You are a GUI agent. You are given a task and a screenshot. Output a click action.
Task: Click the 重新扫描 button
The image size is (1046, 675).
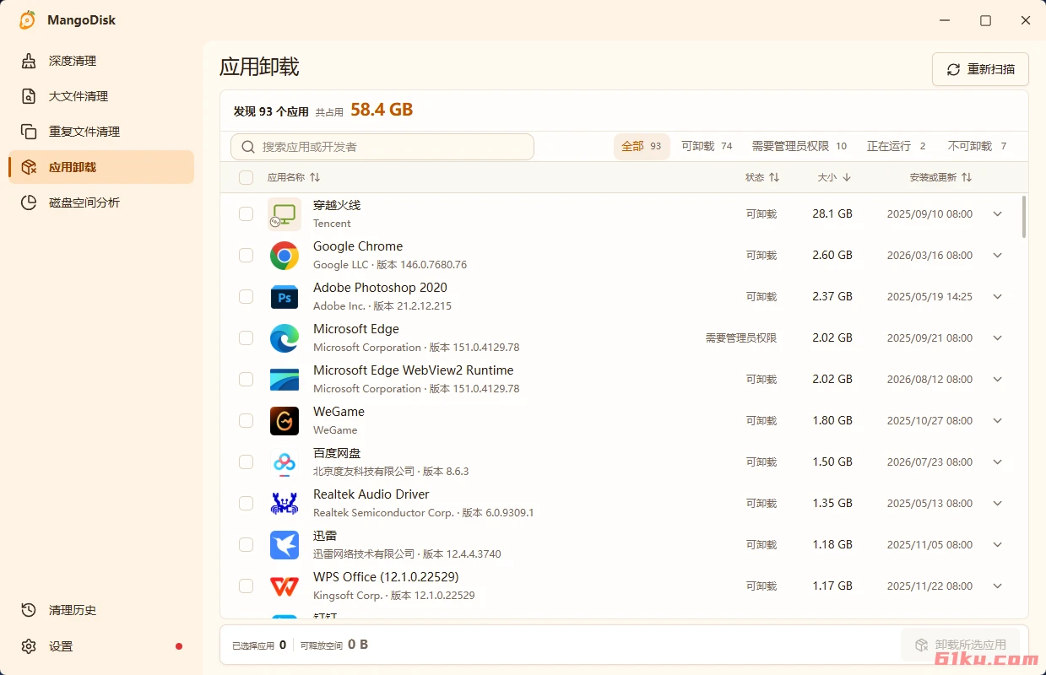pyautogui.click(x=980, y=69)
